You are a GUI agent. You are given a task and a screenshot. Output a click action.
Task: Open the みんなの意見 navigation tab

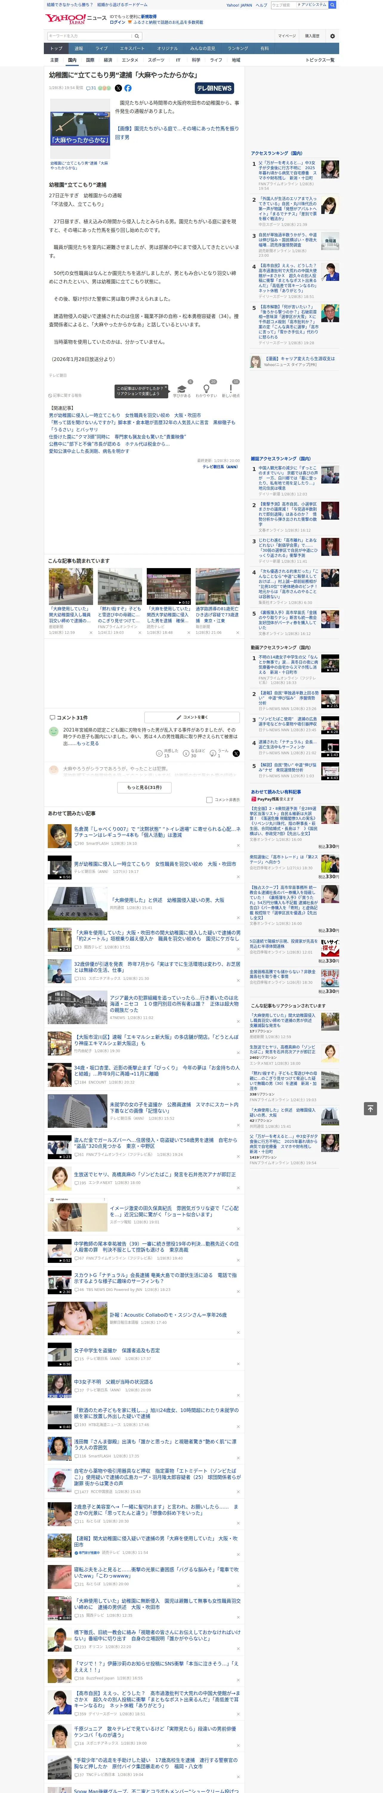coord(202,49)
